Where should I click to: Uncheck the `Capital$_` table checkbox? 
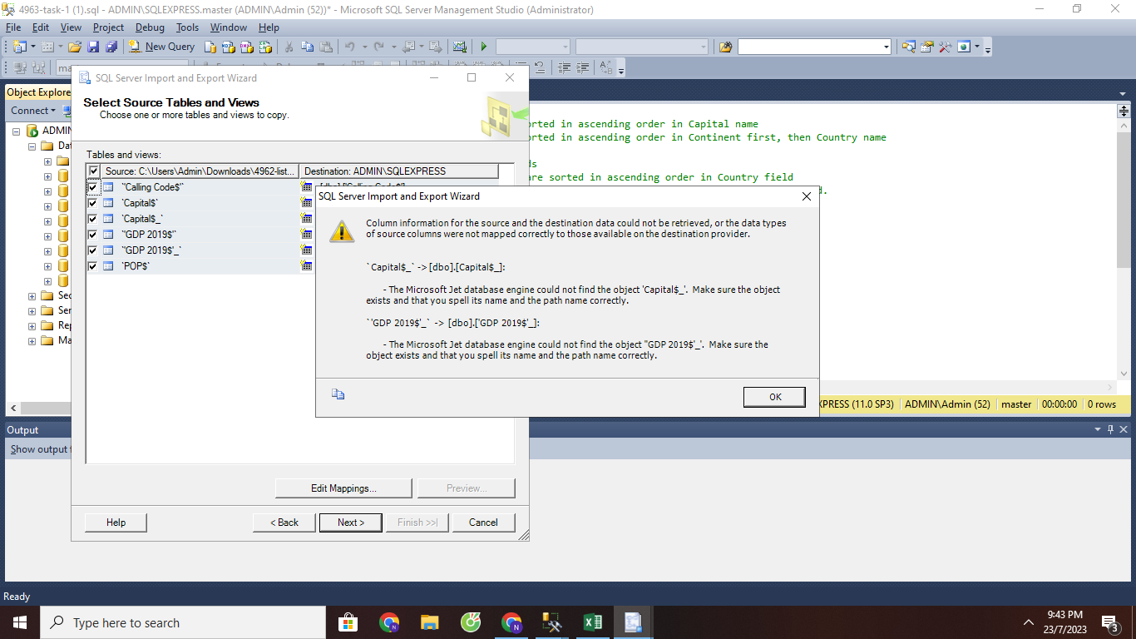(92, 219)
